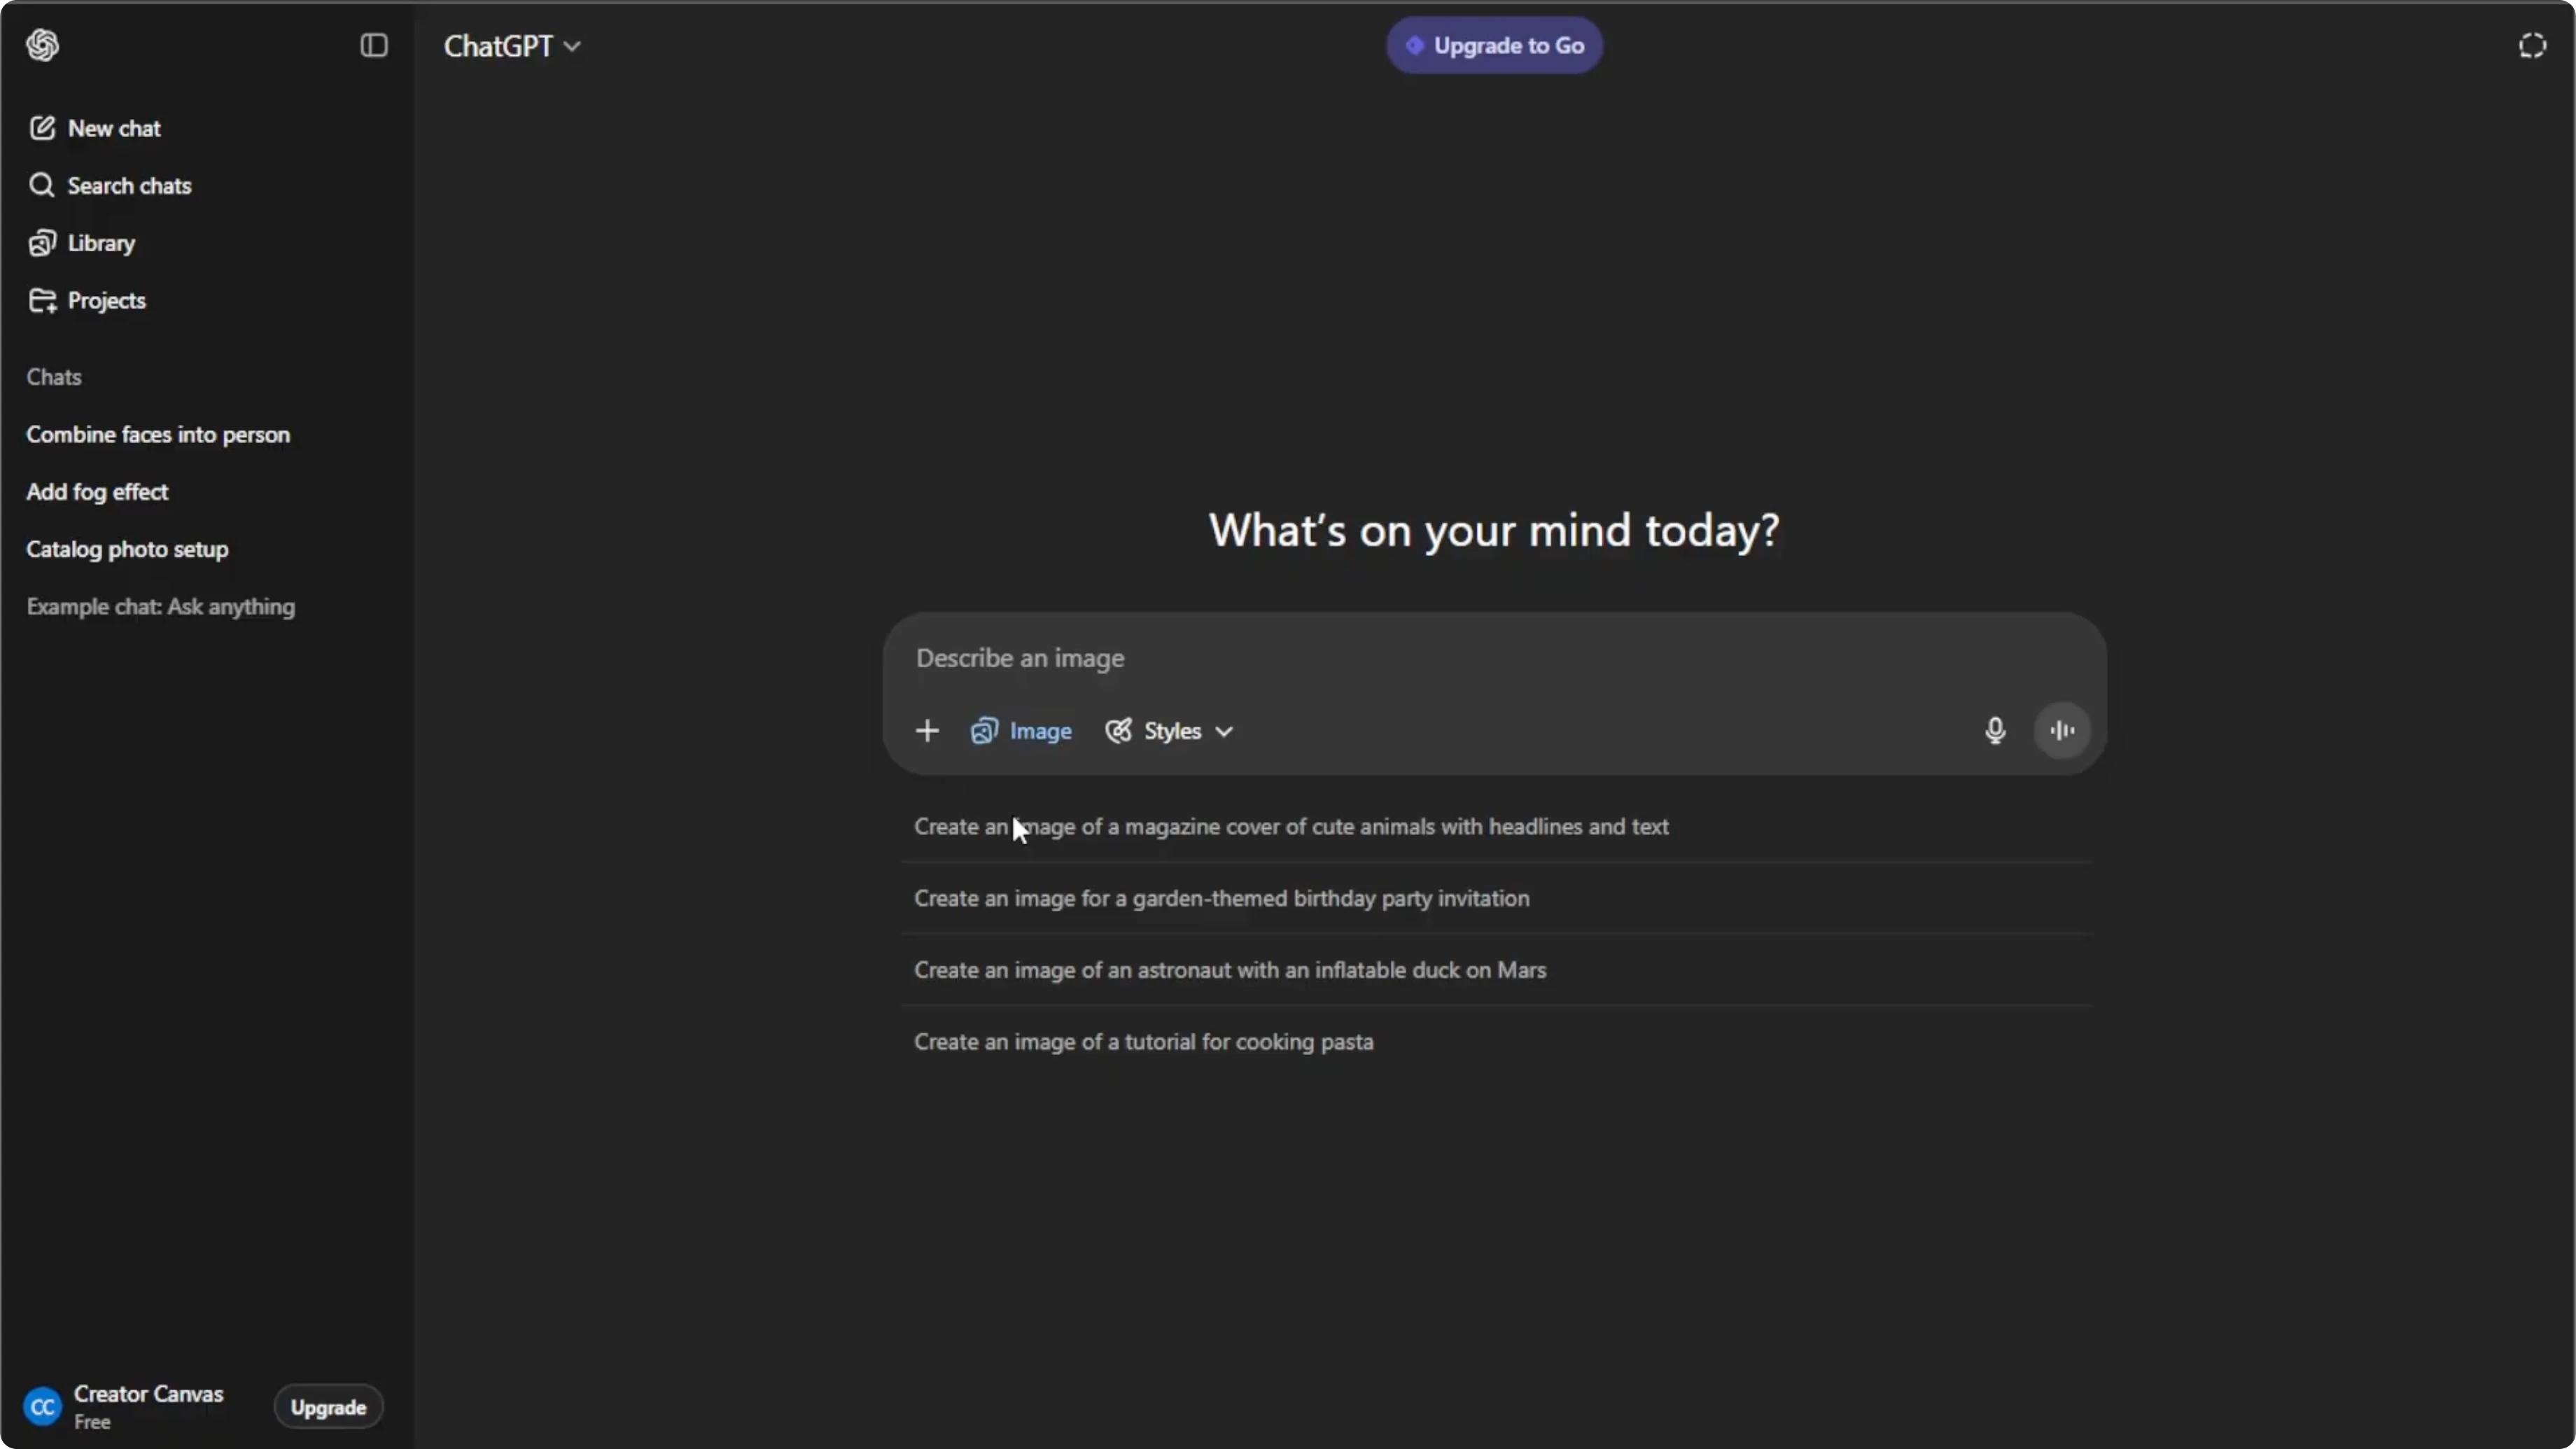This screenshot has height=1449, width=2576.
Task: Open the 'Catalog photo setup' chat
Action: click(127, 549)
